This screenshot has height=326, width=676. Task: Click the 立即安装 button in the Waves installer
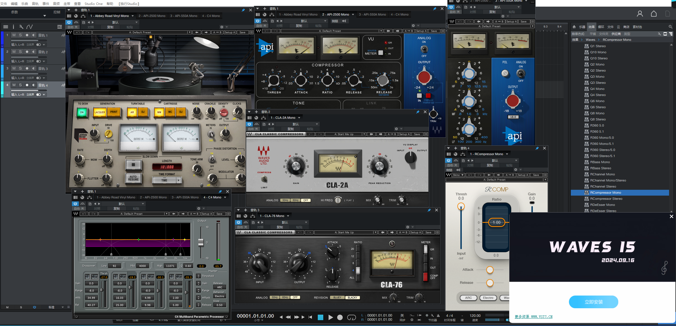tap(594, 302)
